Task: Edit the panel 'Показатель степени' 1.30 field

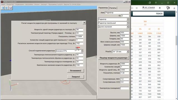Action: (x=125, y=73)
